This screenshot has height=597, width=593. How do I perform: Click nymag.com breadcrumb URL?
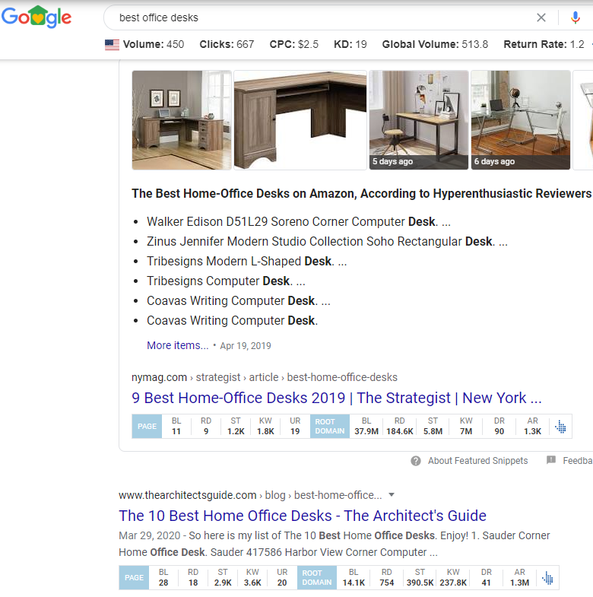[265, 377]
